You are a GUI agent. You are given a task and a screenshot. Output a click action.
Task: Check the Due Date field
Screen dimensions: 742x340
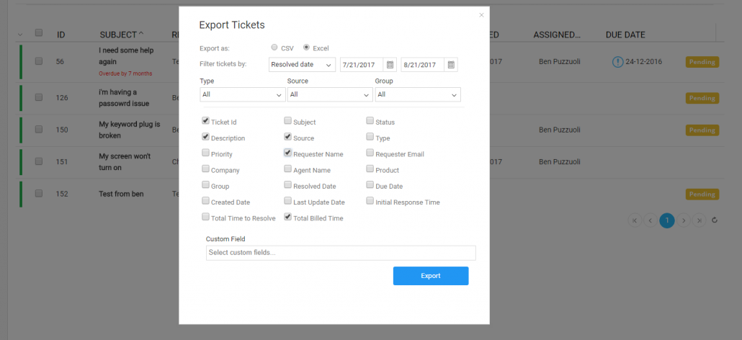tap(370, 185)
